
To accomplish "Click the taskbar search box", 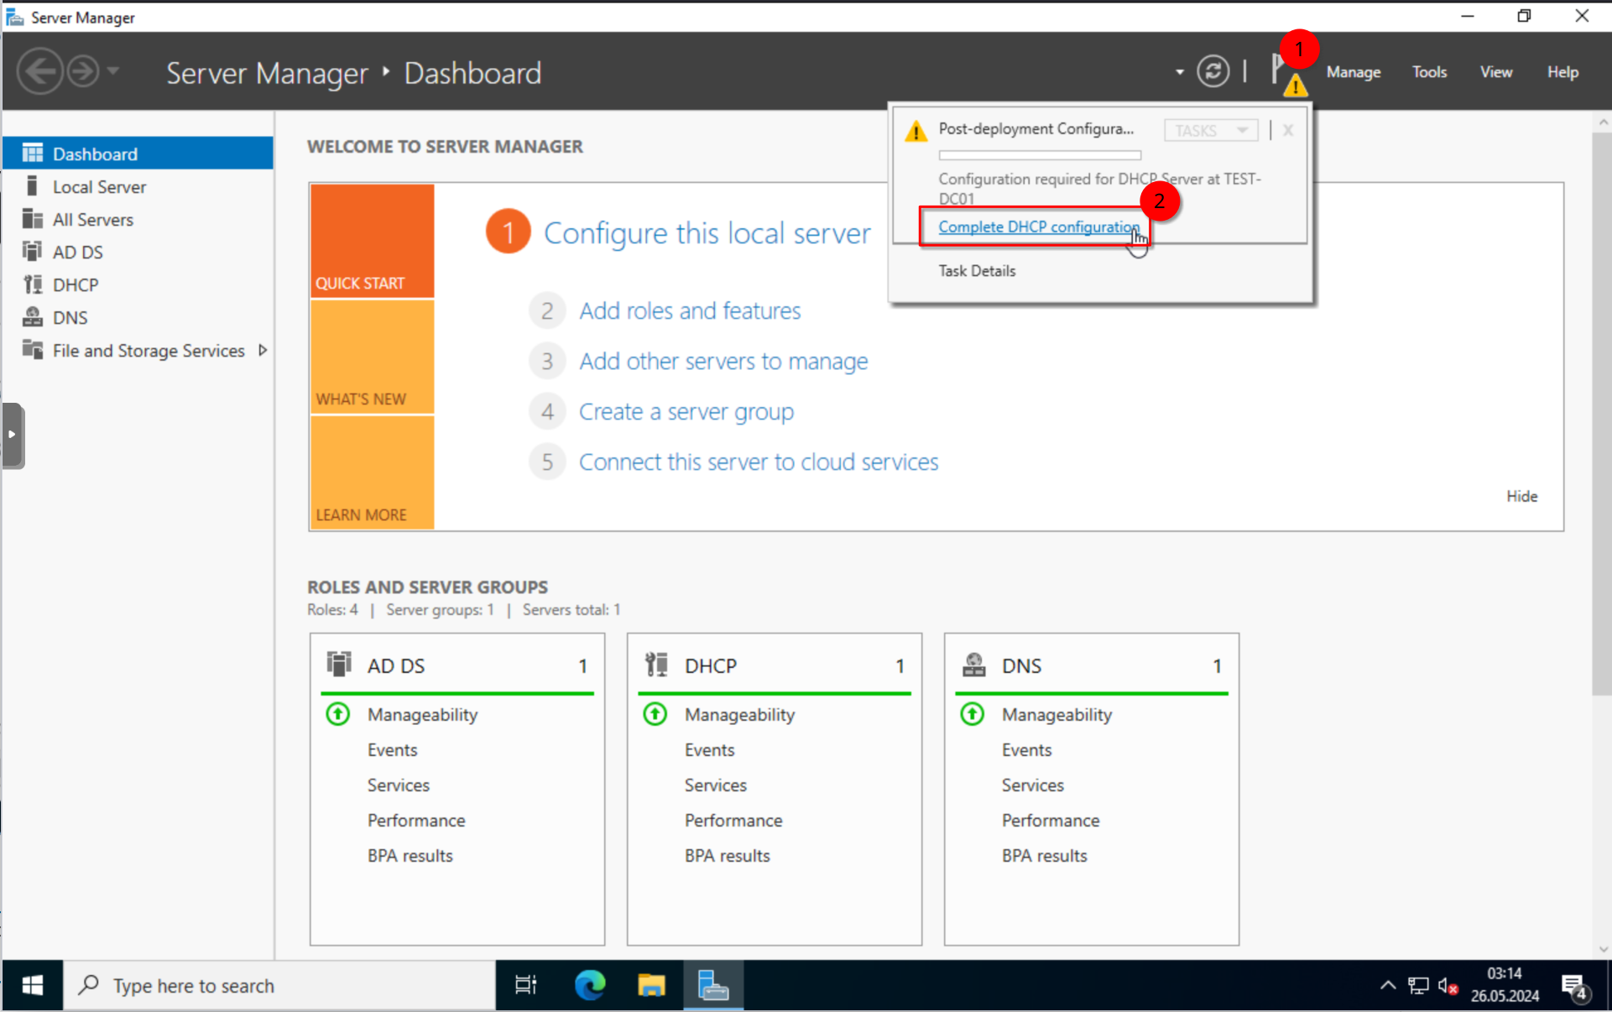I will coord(279,985).
